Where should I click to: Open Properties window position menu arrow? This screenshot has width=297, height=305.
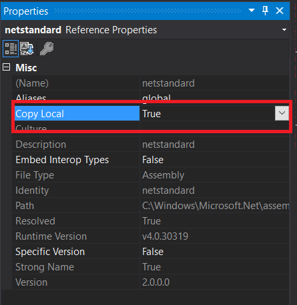(252, 10)
